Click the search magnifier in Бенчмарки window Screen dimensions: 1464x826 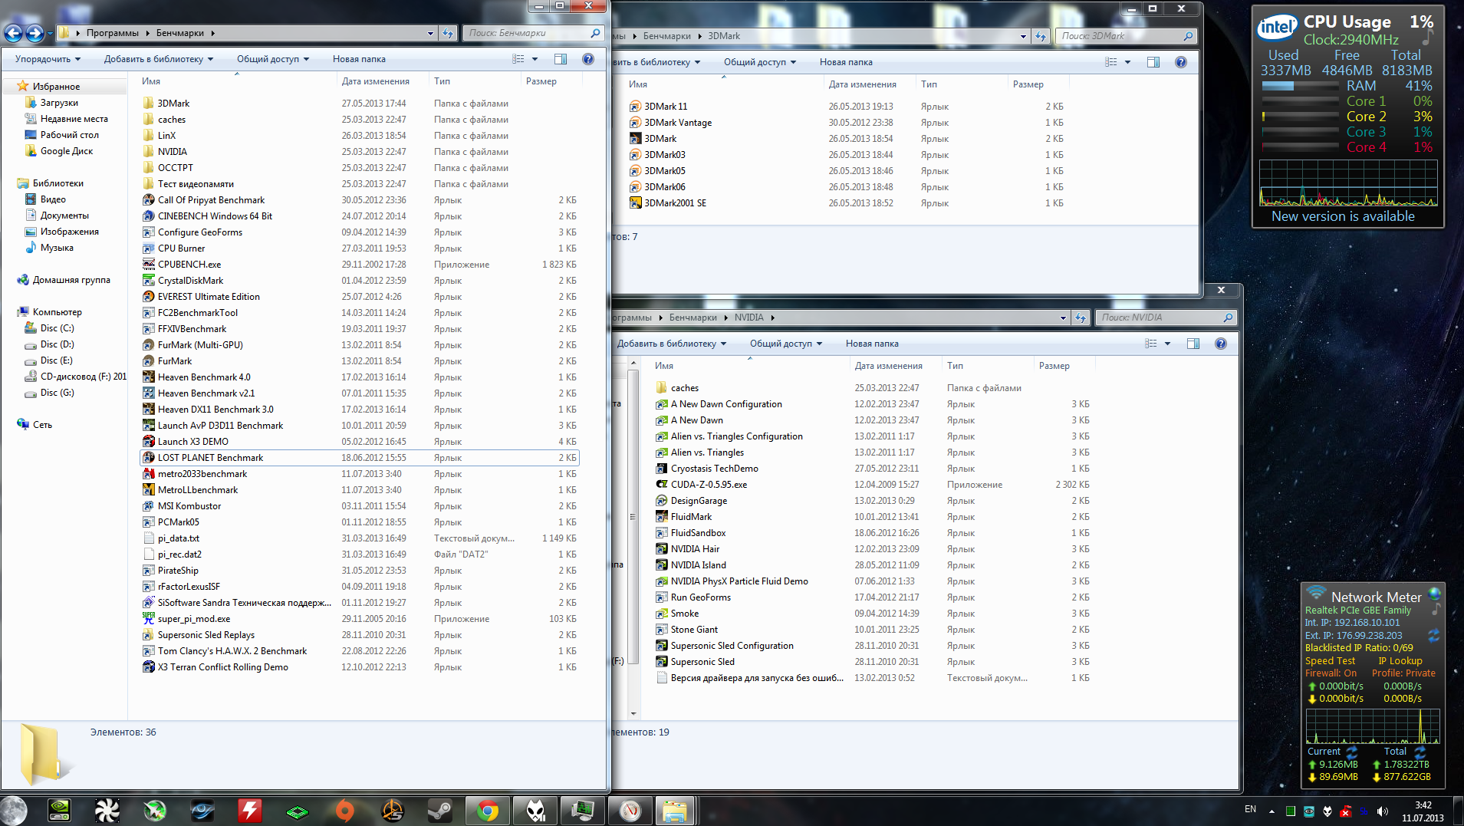595,33
